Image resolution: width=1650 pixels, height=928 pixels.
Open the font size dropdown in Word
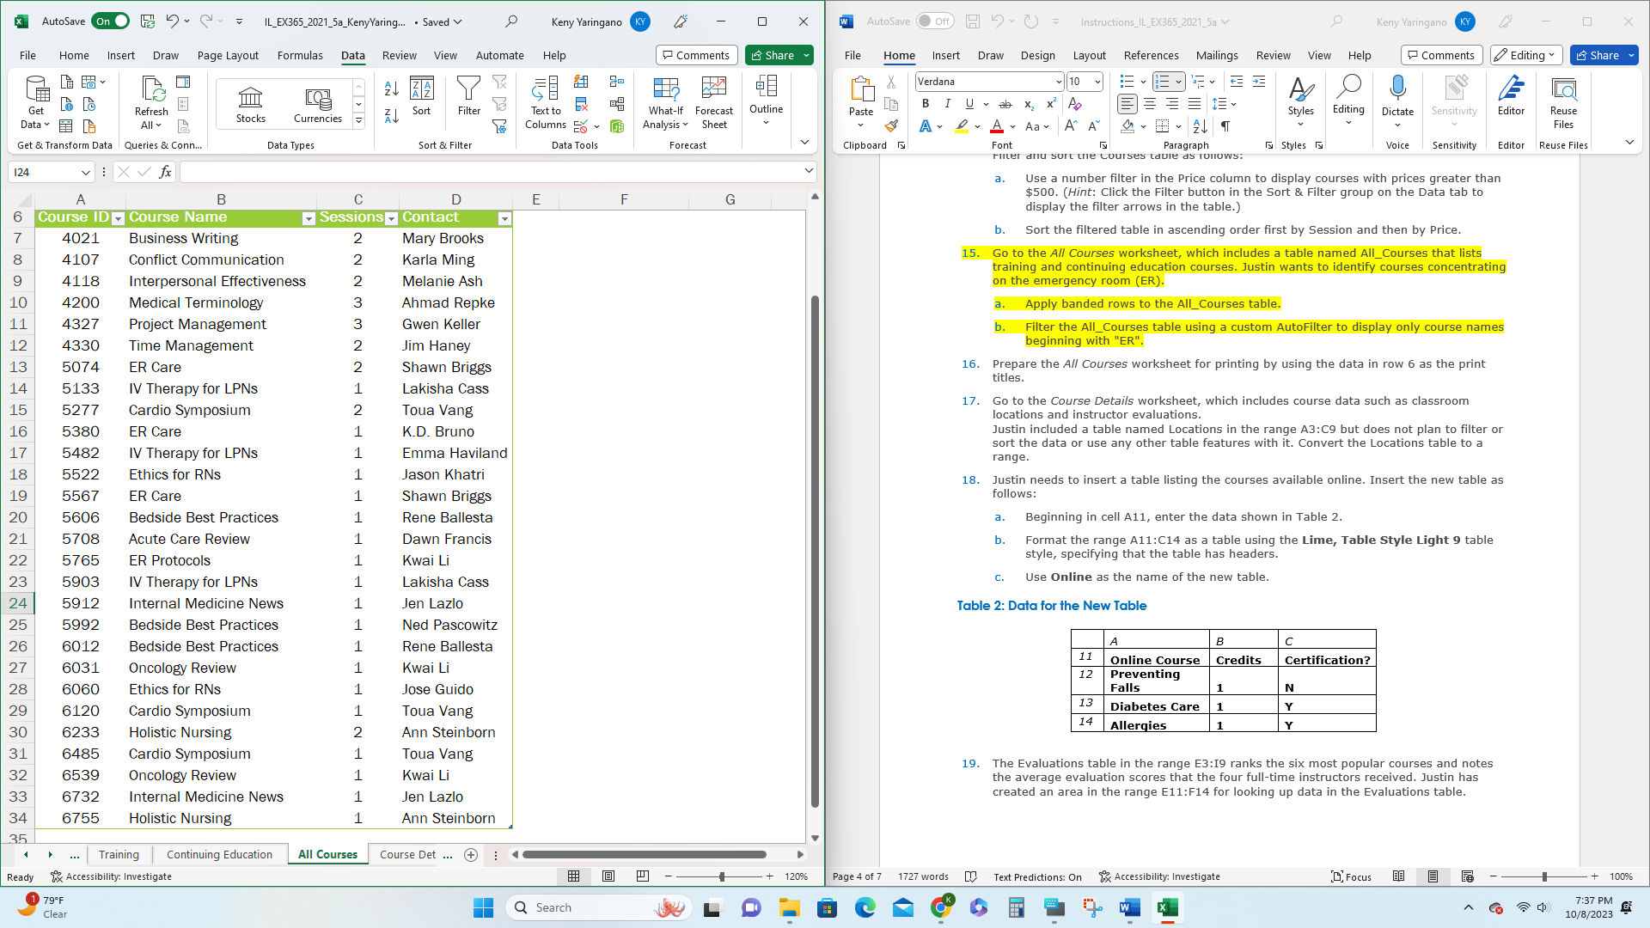click(1097, 82)
